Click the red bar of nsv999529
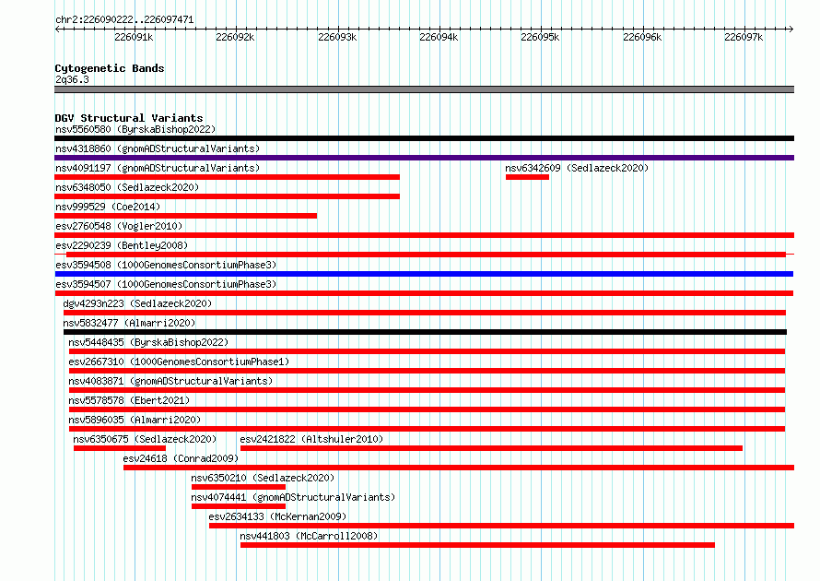The image size is (820, 581). [x=185, y=216]
